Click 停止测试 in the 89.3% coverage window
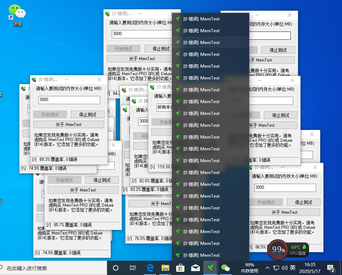 point(87,115)
